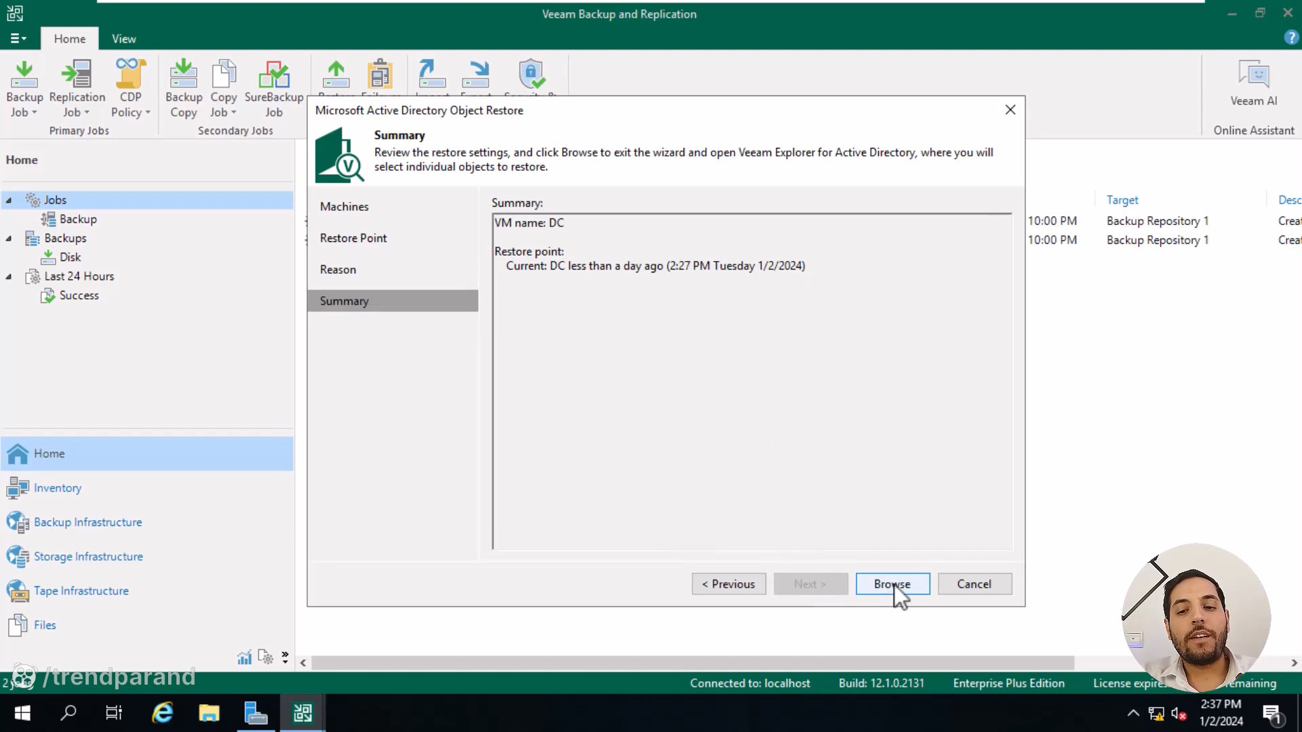The image size is (1302, 732).
Task: Click the Files view icon
Action: pos(18,625)
